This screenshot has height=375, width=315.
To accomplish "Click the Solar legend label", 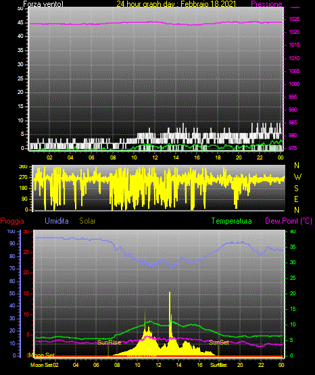I will (88, 221).
